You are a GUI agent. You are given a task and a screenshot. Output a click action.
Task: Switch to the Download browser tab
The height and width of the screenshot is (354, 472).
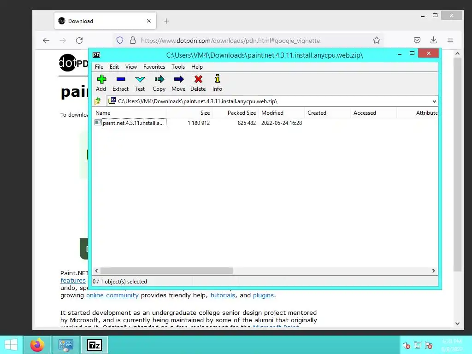106,21
